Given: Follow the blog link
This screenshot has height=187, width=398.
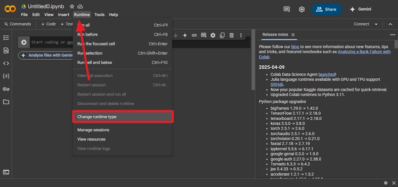Looking at the screenshot, I should (x=295, y=46).
